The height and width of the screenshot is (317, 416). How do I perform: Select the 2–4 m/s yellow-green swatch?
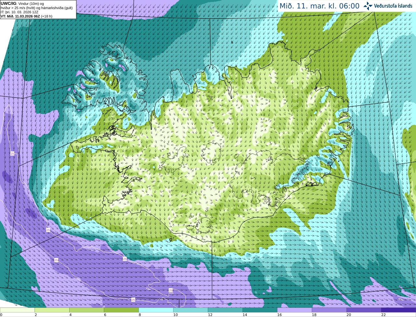52,310
